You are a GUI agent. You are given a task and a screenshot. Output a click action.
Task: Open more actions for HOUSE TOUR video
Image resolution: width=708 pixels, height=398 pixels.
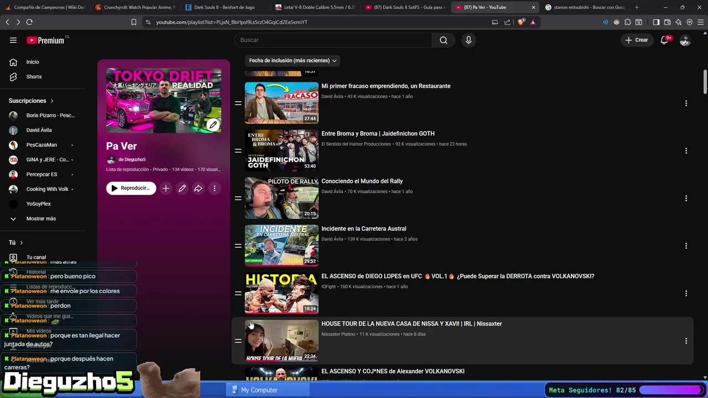coord(686,341)
